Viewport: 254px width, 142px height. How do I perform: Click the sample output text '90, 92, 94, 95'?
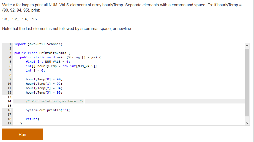click(20, 19)
